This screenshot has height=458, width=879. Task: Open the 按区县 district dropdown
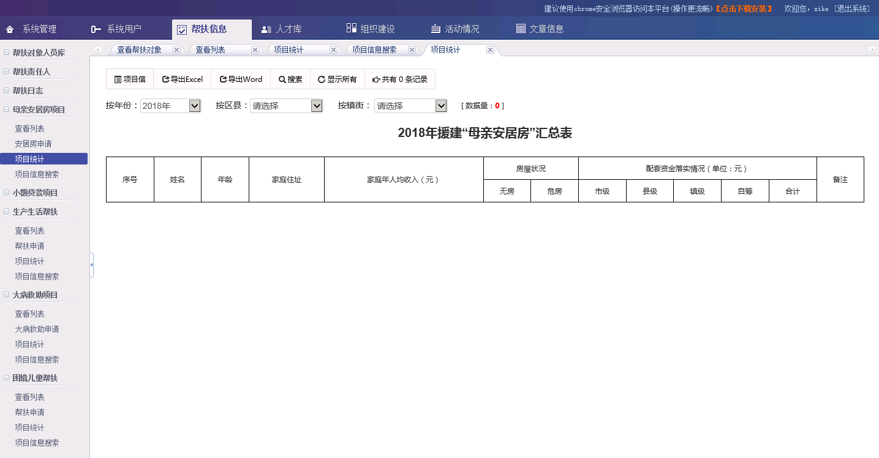click(x=317, y=106)
